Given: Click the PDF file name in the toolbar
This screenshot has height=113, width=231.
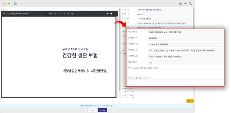Looking at the screenshot, I should point(18,14).
